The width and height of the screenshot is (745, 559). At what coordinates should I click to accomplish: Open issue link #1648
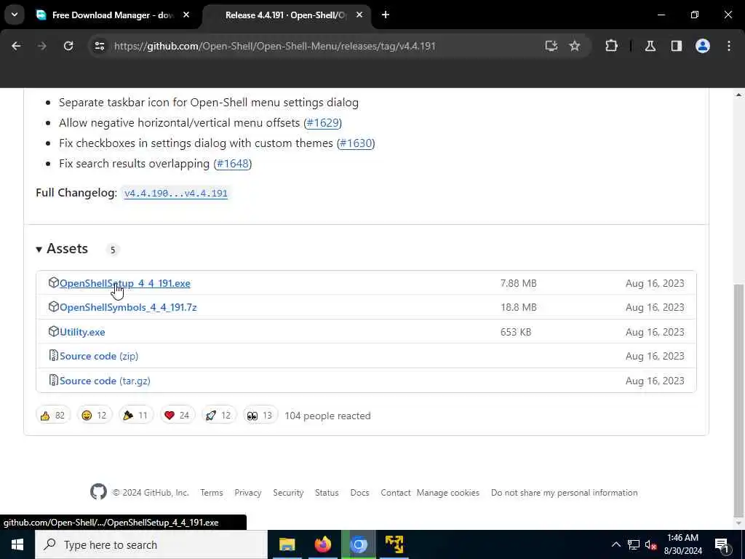[x=232, y=164]
